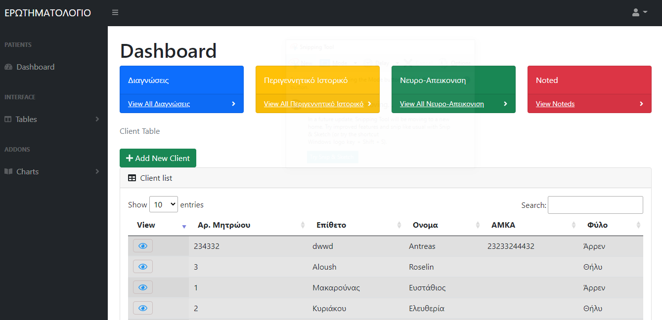Click the hamburger sidebar toggle icon

[x=115, y=12]
